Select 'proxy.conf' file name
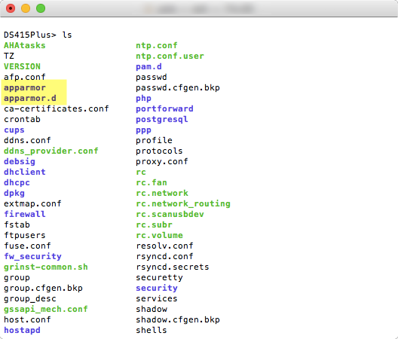The image size is (398, 339). (x=162, y=161)
